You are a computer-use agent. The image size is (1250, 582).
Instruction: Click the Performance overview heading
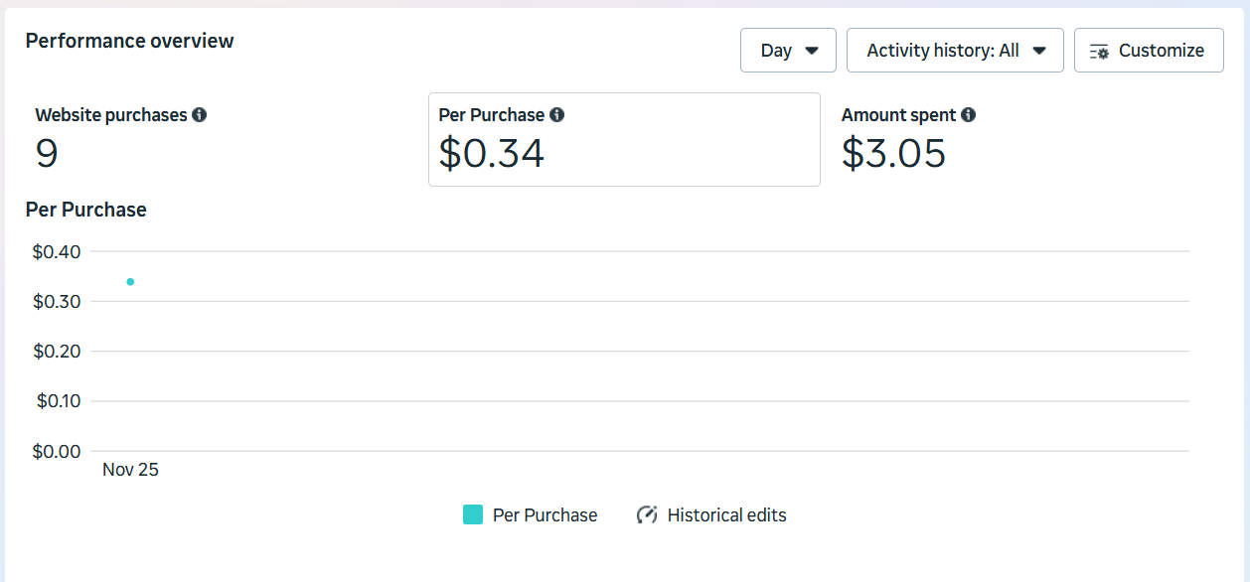point(130,41)
